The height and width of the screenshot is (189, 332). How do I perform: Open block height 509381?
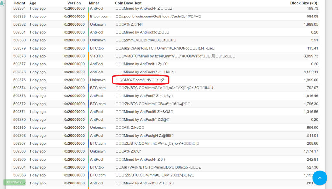[x=19, y=32]
